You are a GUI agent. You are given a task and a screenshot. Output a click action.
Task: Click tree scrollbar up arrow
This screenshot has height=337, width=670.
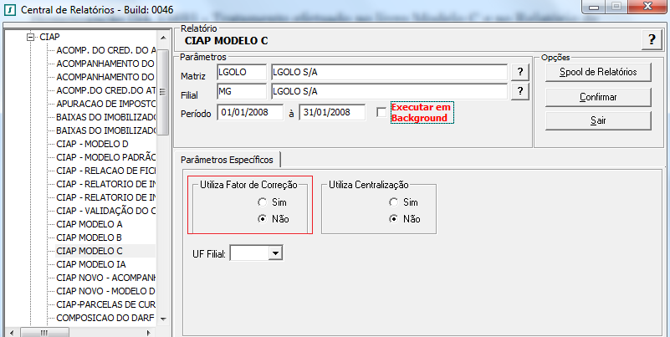(163, 38)
